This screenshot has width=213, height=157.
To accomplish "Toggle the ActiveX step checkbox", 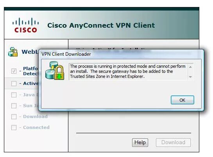I will pyautogui.click(x=14, y=83).
